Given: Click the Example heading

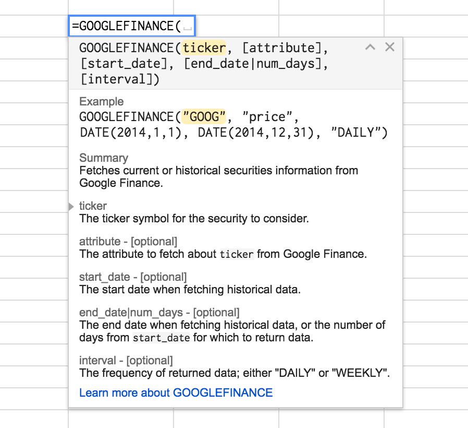Looking at the screenshot, I should pos(102,102).
